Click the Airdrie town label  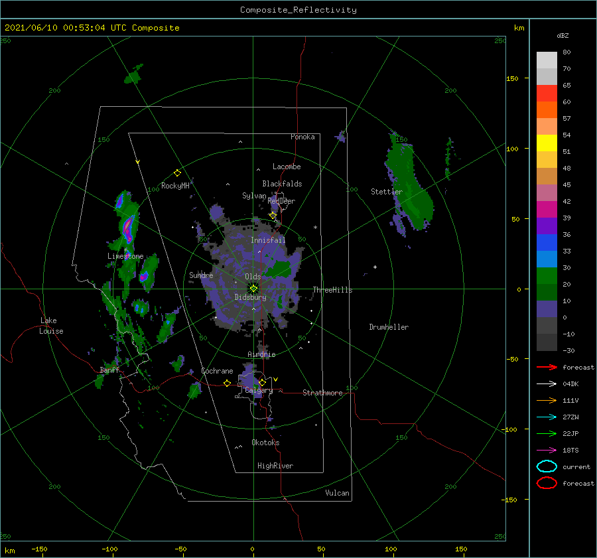(261, 354)
